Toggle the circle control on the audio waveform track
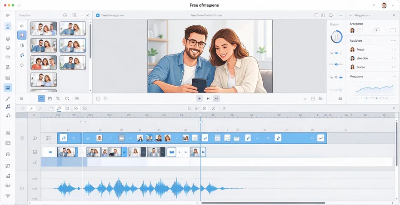400x205 pixels. coord(22,189)
